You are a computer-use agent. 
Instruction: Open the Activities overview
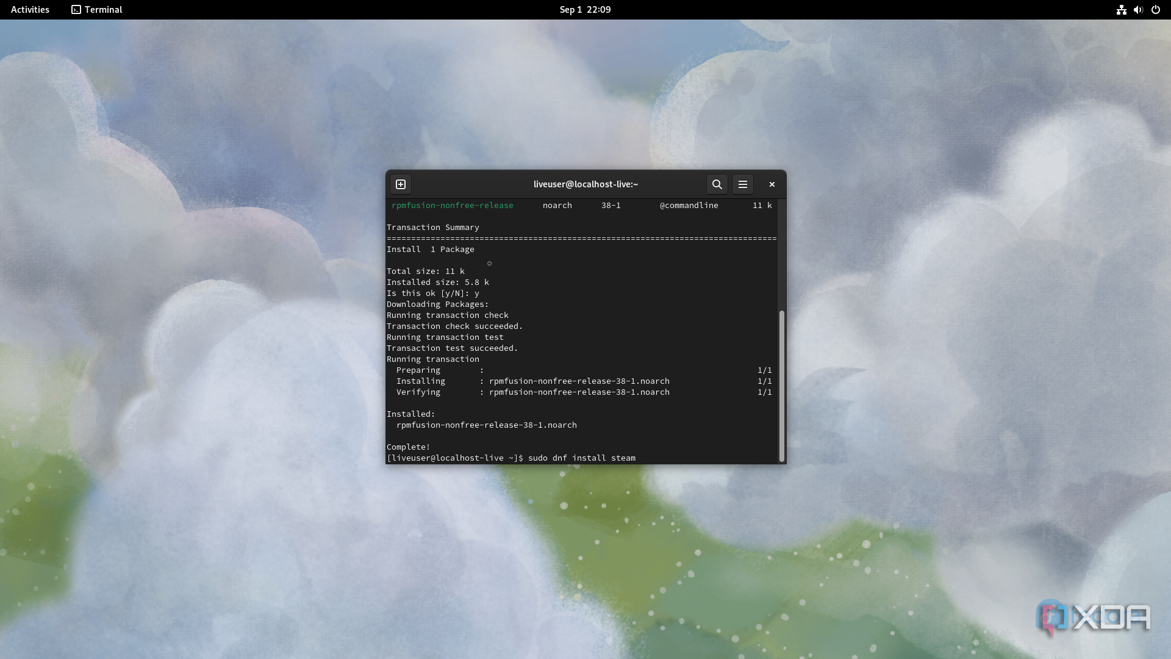point(30,10)
